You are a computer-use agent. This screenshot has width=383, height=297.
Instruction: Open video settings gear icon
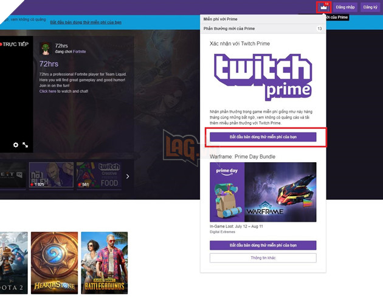(x=16, y=145)
